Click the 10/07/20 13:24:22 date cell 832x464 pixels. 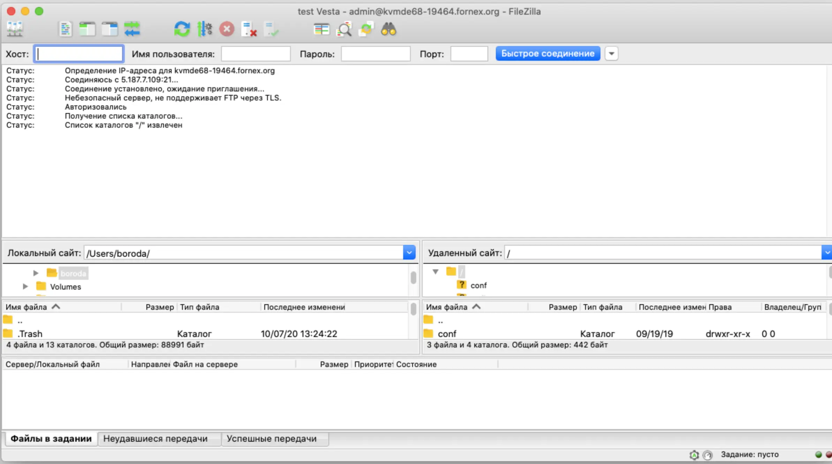[299, 334]
